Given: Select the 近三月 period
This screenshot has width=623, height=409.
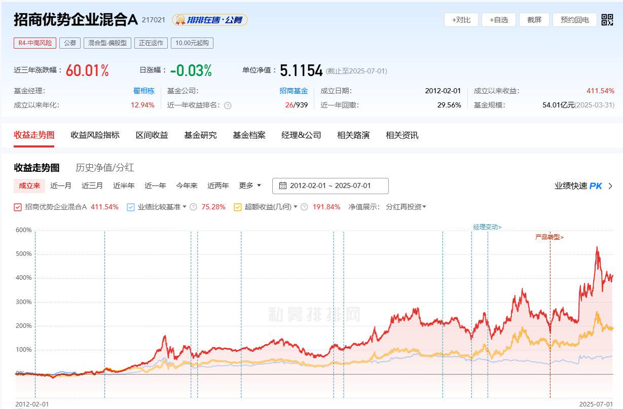Looking at the screenshot, I should [x=92, y=185].
